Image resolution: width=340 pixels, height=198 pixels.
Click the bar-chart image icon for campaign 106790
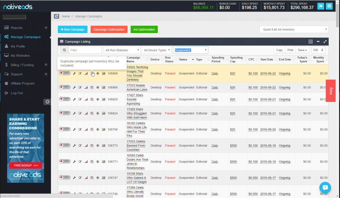(x=104, y=129)
